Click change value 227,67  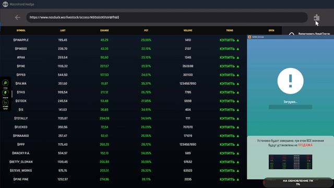point(104,66)
